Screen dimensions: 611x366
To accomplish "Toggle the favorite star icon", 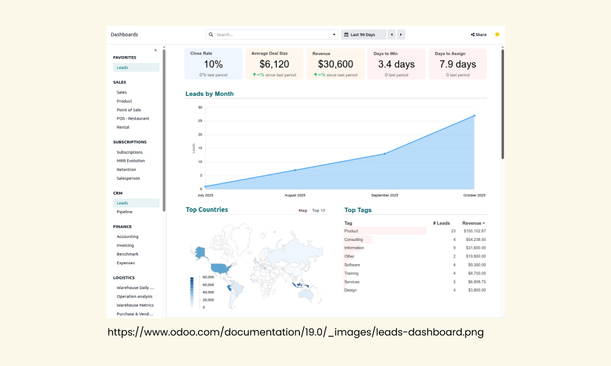I will pyautogui.click(x=497, y=34).
